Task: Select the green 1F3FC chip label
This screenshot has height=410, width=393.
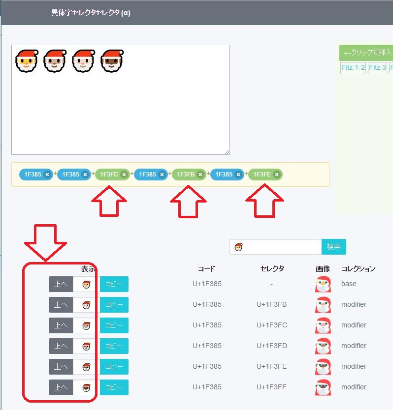Action: 109,175
